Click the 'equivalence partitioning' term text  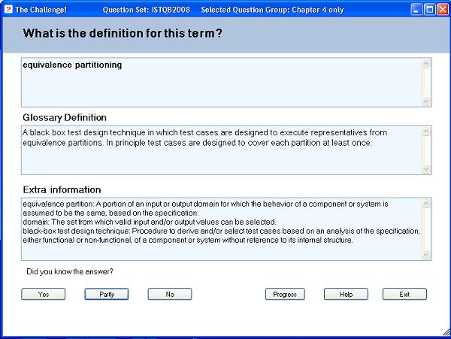pos(72,65)
